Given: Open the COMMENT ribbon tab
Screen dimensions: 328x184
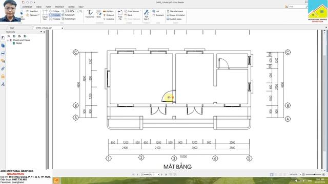Looking at the screenshot, I should pyautogui.click(x=27, y=7).
